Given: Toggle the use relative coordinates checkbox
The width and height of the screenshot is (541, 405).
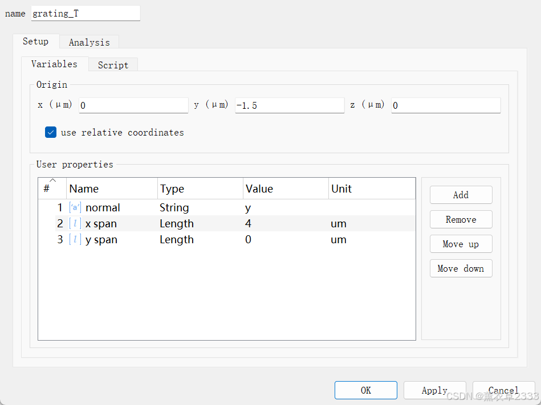Looking at the screenshot, I should pos(51,132).
